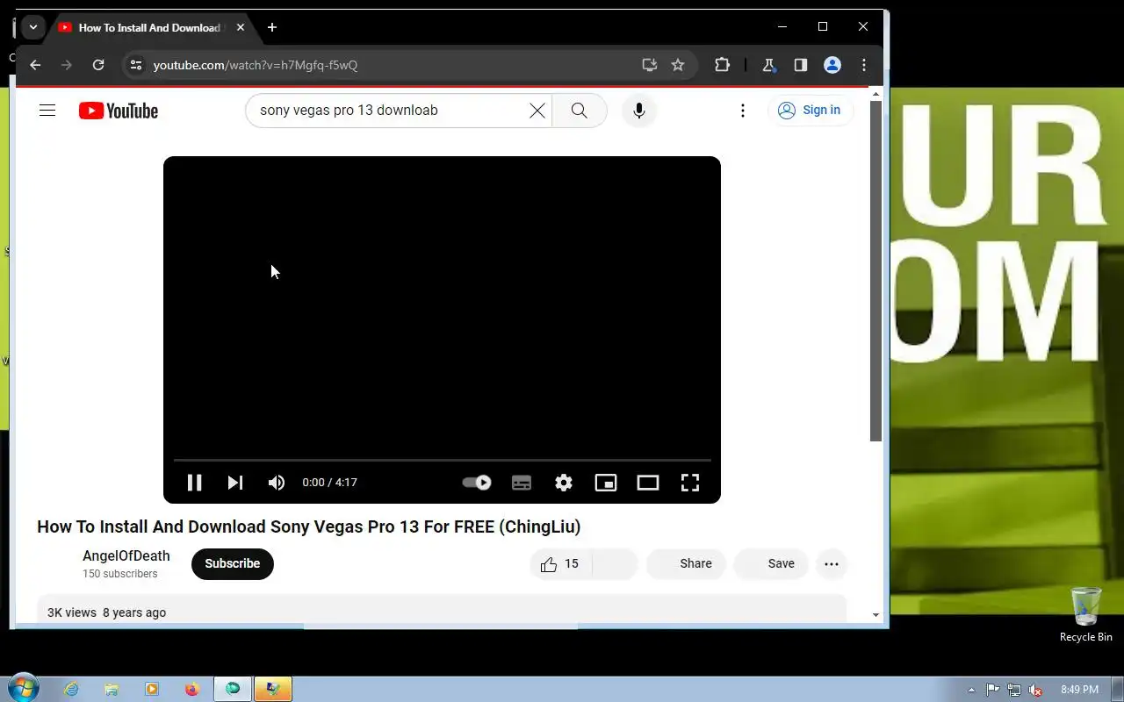Open Windows Media Player in taskbar
Image resolution: width=1124 pixels, height=702 pixels.
click(x=152, y=690)
